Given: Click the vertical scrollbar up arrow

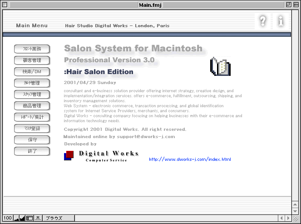Looking at the screenshot, I should pos(295,204).
